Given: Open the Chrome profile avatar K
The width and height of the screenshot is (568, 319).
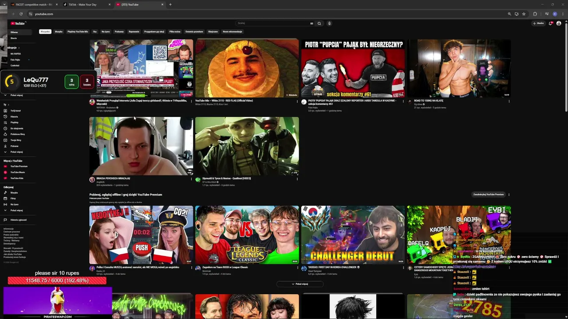Looking at the screenshot, I should [555, 14].
